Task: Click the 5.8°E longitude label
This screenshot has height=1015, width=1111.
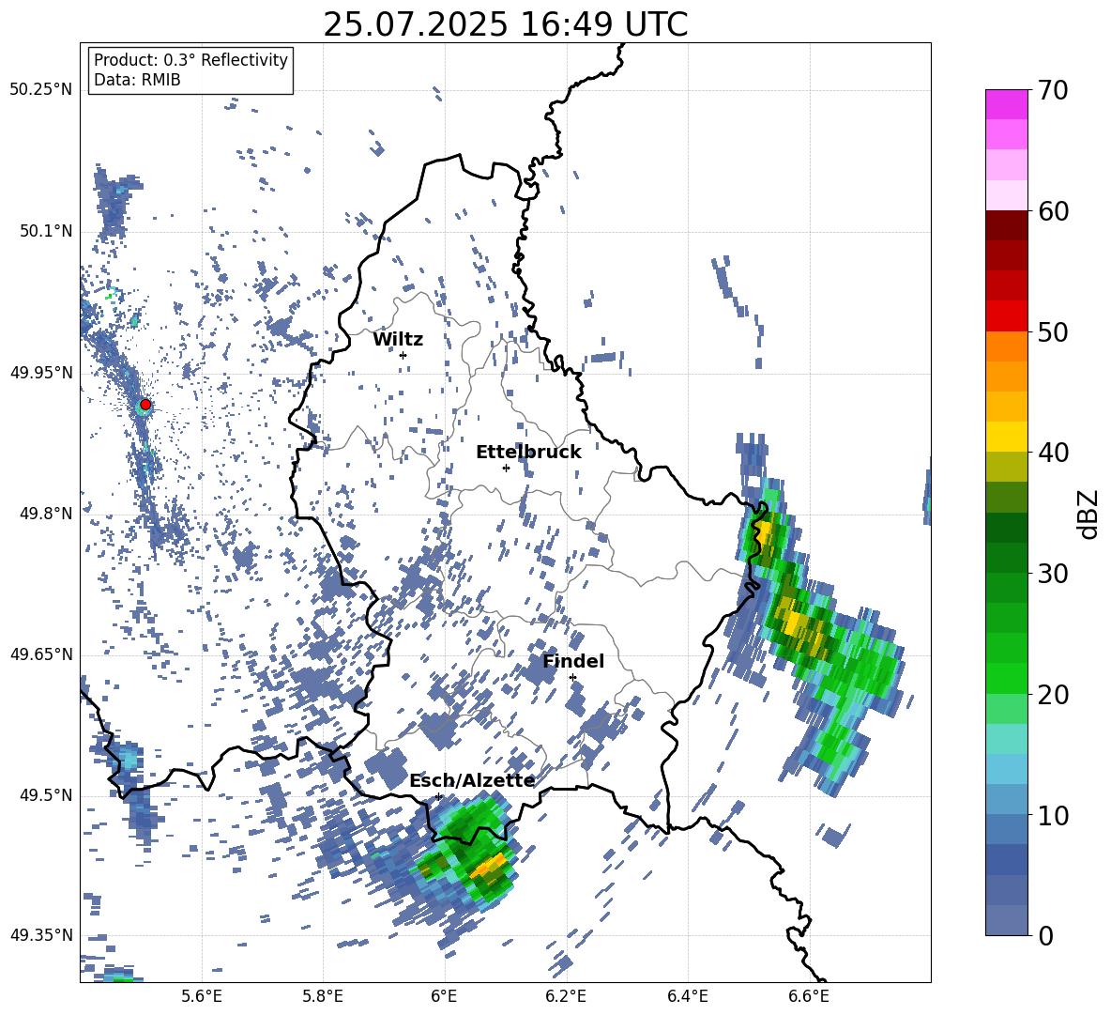Action: coord(323,996)
